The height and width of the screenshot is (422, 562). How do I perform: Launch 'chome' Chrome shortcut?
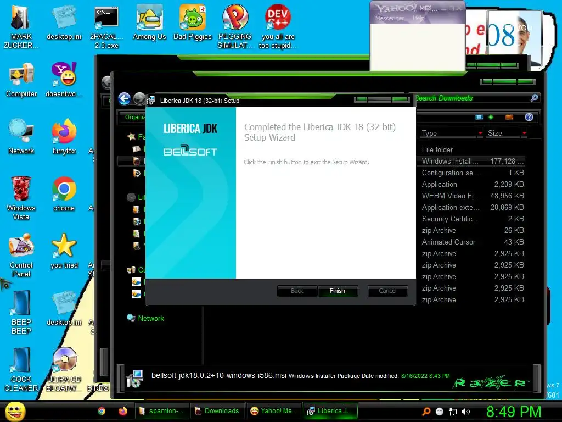[64, 194]
